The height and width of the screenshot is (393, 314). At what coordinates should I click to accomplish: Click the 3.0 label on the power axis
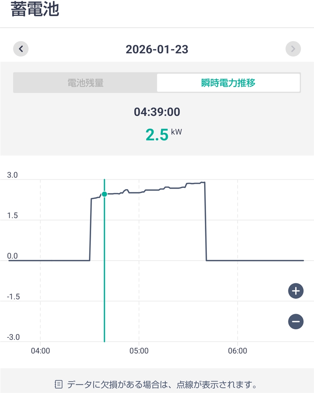(12, 175)
